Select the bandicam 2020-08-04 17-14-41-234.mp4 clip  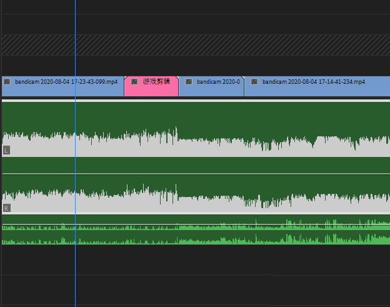pyautogui.click(x=317, y=86)
